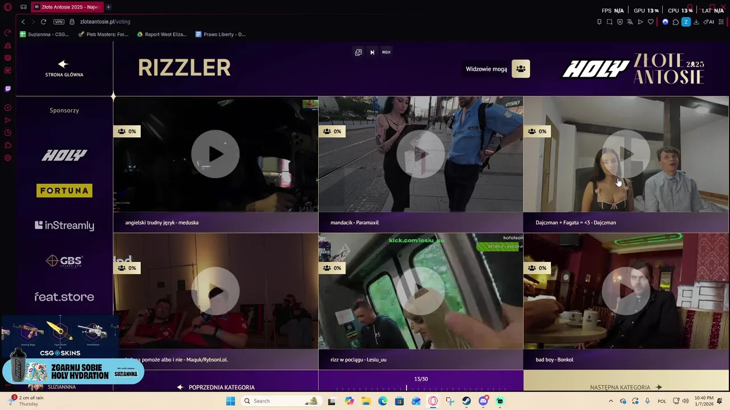730x410 pixels.
Task: Click the skip-next icon in video overlay
Action: (372, 52)
